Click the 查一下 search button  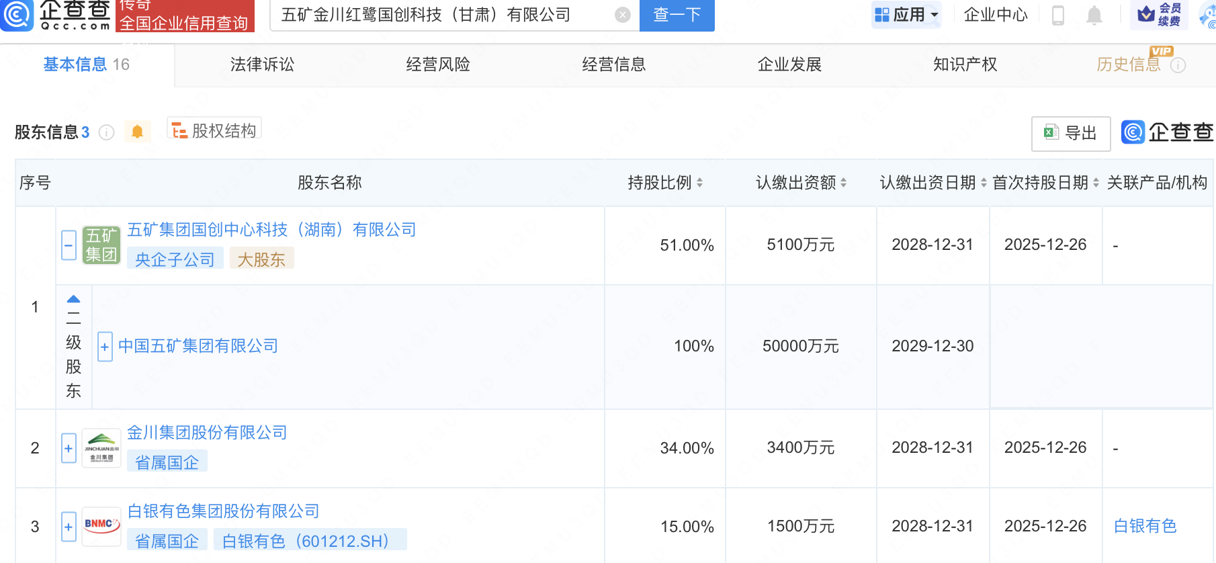point(677,15)
